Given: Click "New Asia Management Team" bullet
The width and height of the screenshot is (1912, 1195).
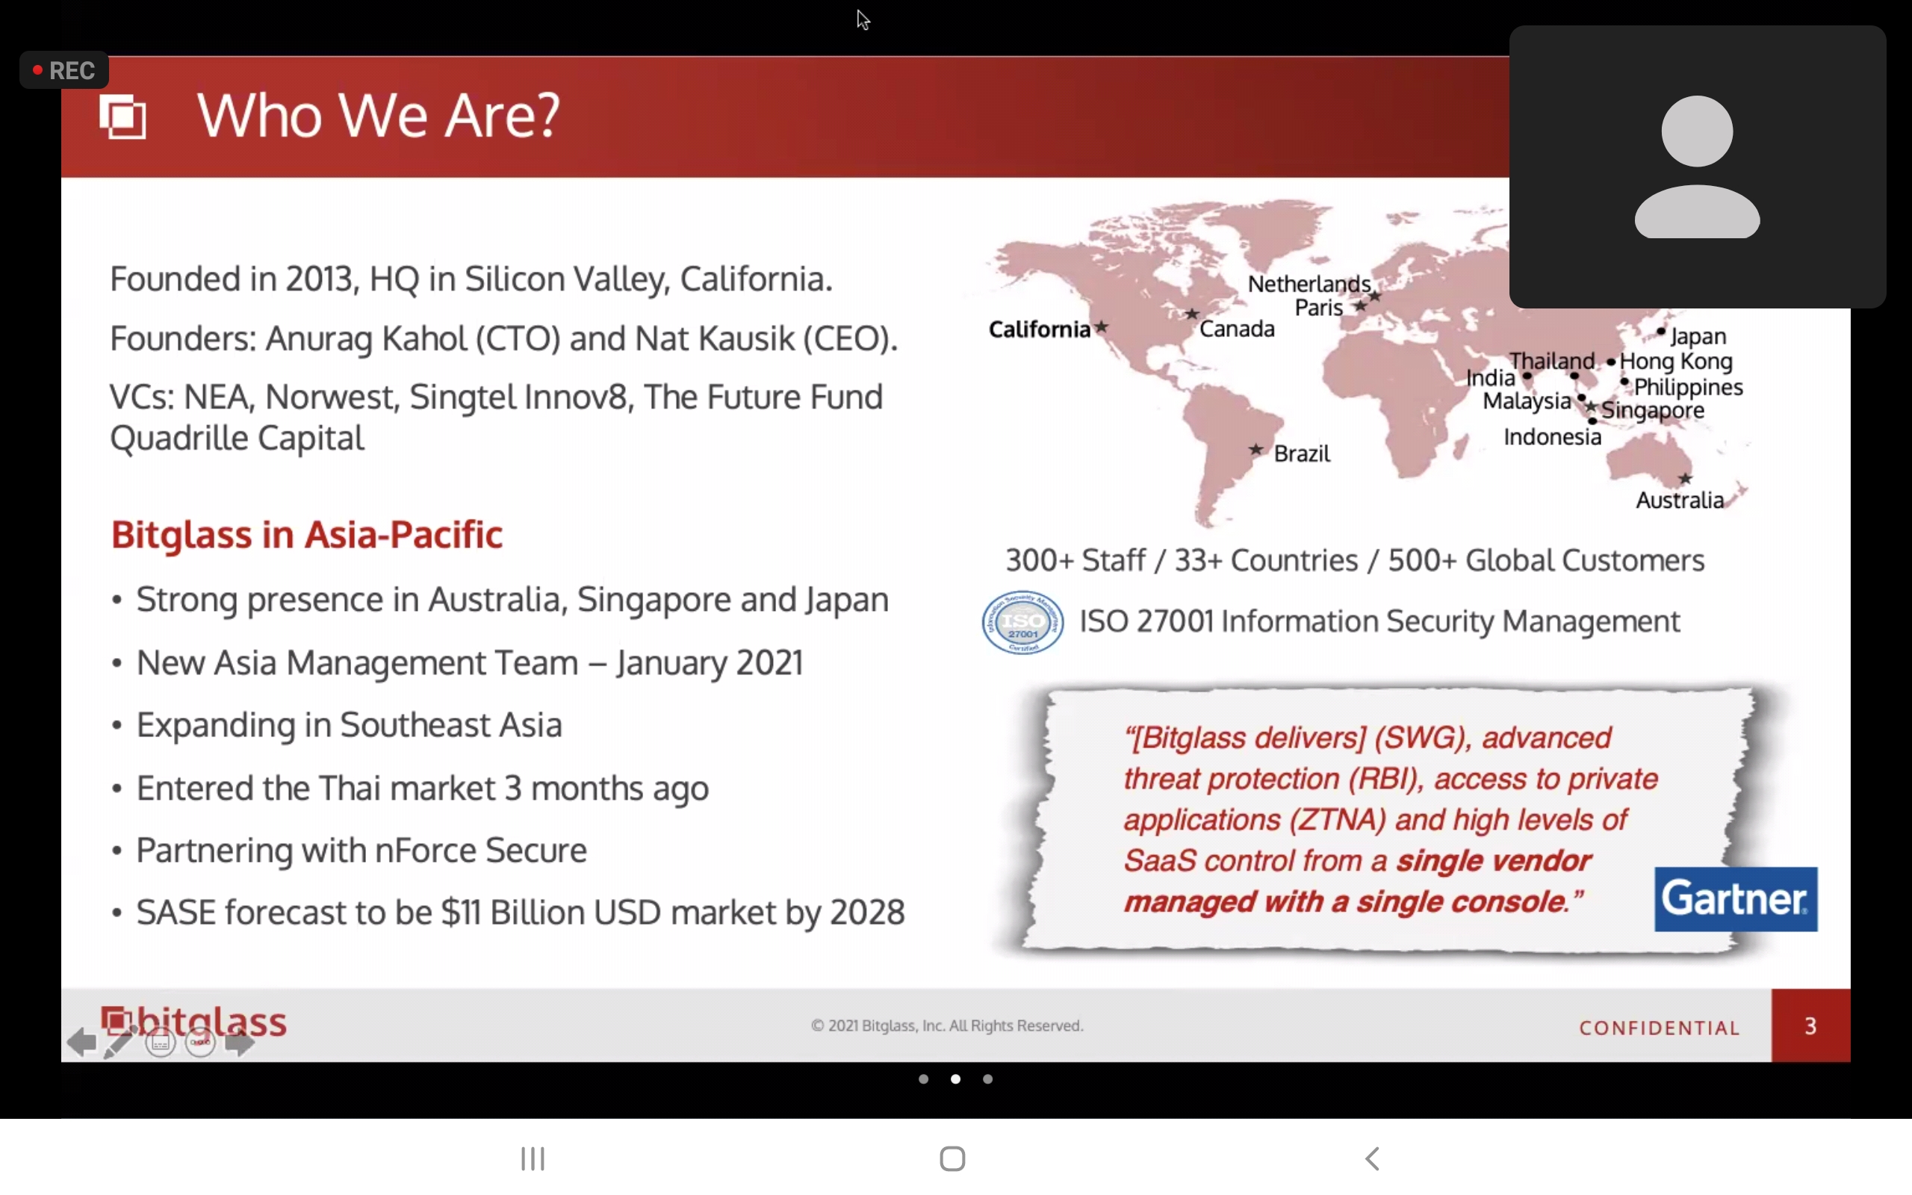Looking at the screenshot, I should tap(469, 663).
